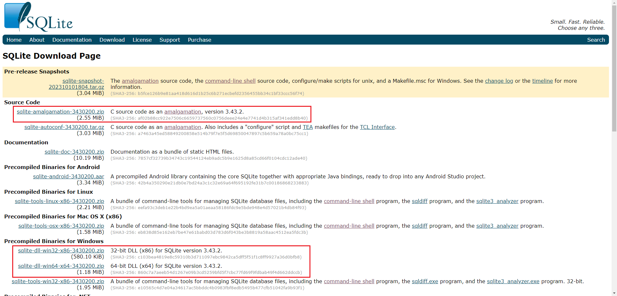Click the (10.19 MiB) file size text
This screenshot has height=296, width=617.
[89, 158]
